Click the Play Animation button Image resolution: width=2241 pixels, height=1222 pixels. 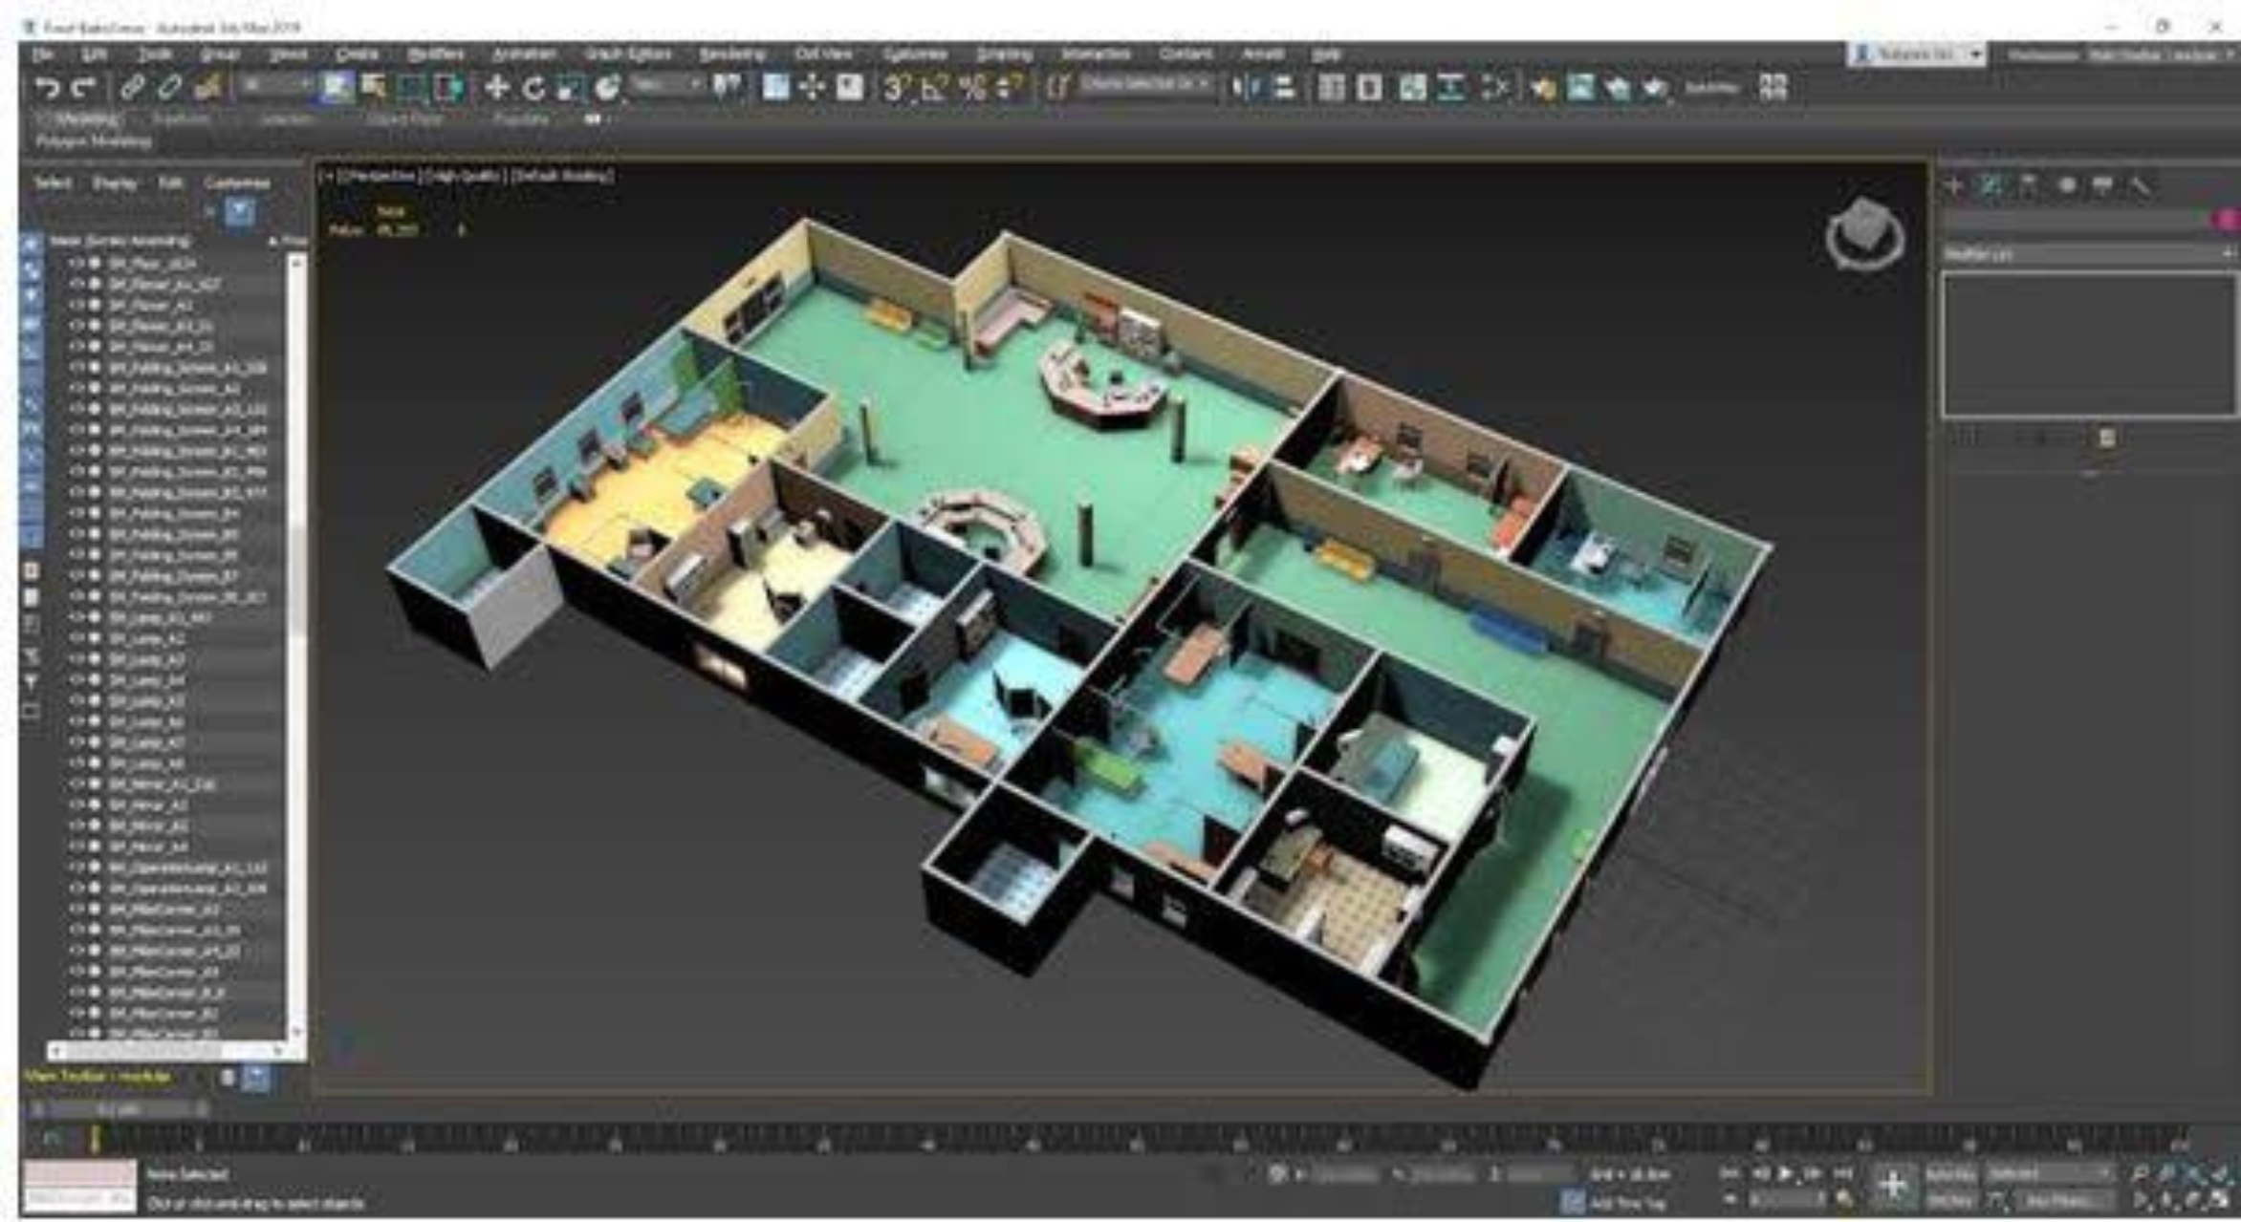(x=1785, y=1173)
